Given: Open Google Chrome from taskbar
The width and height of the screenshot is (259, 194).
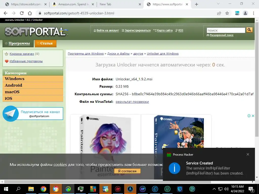Looking at the screenshot, I should click(x=43, y=189).
